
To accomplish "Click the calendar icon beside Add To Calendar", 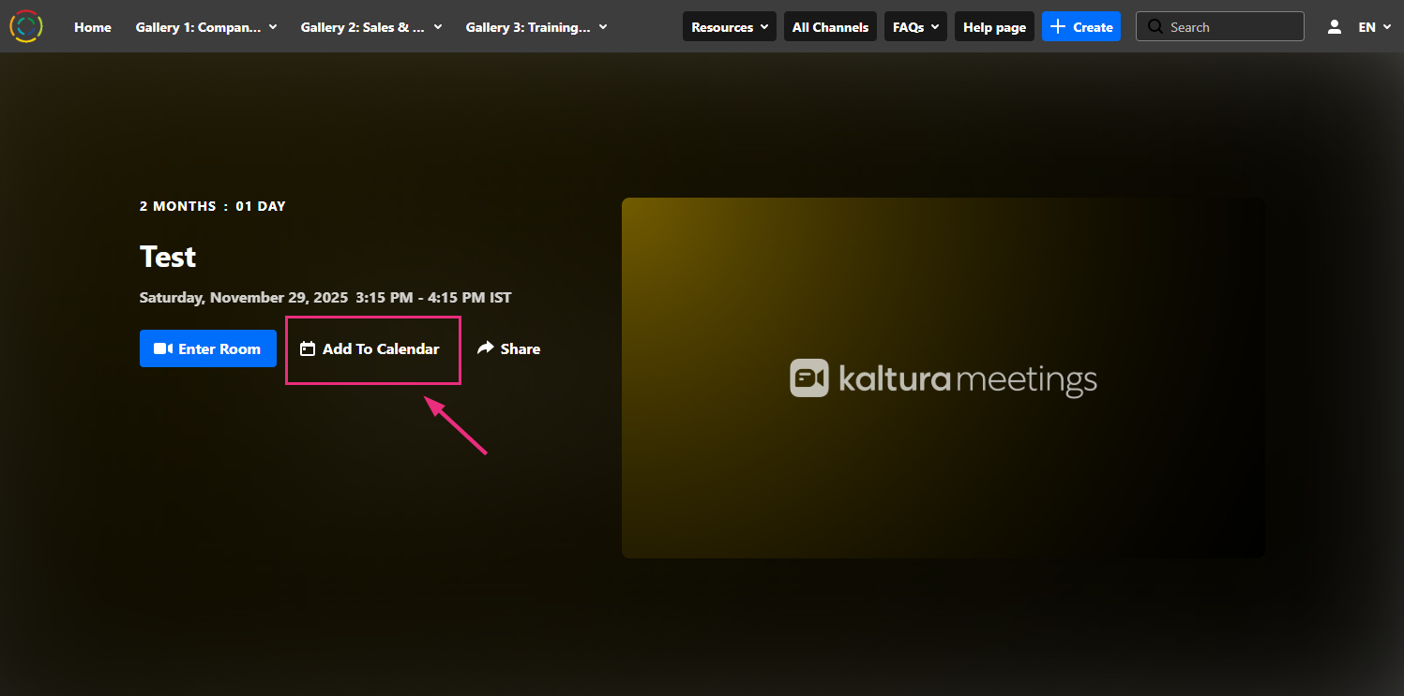I will pyautogui.click(x=307, y=348).
